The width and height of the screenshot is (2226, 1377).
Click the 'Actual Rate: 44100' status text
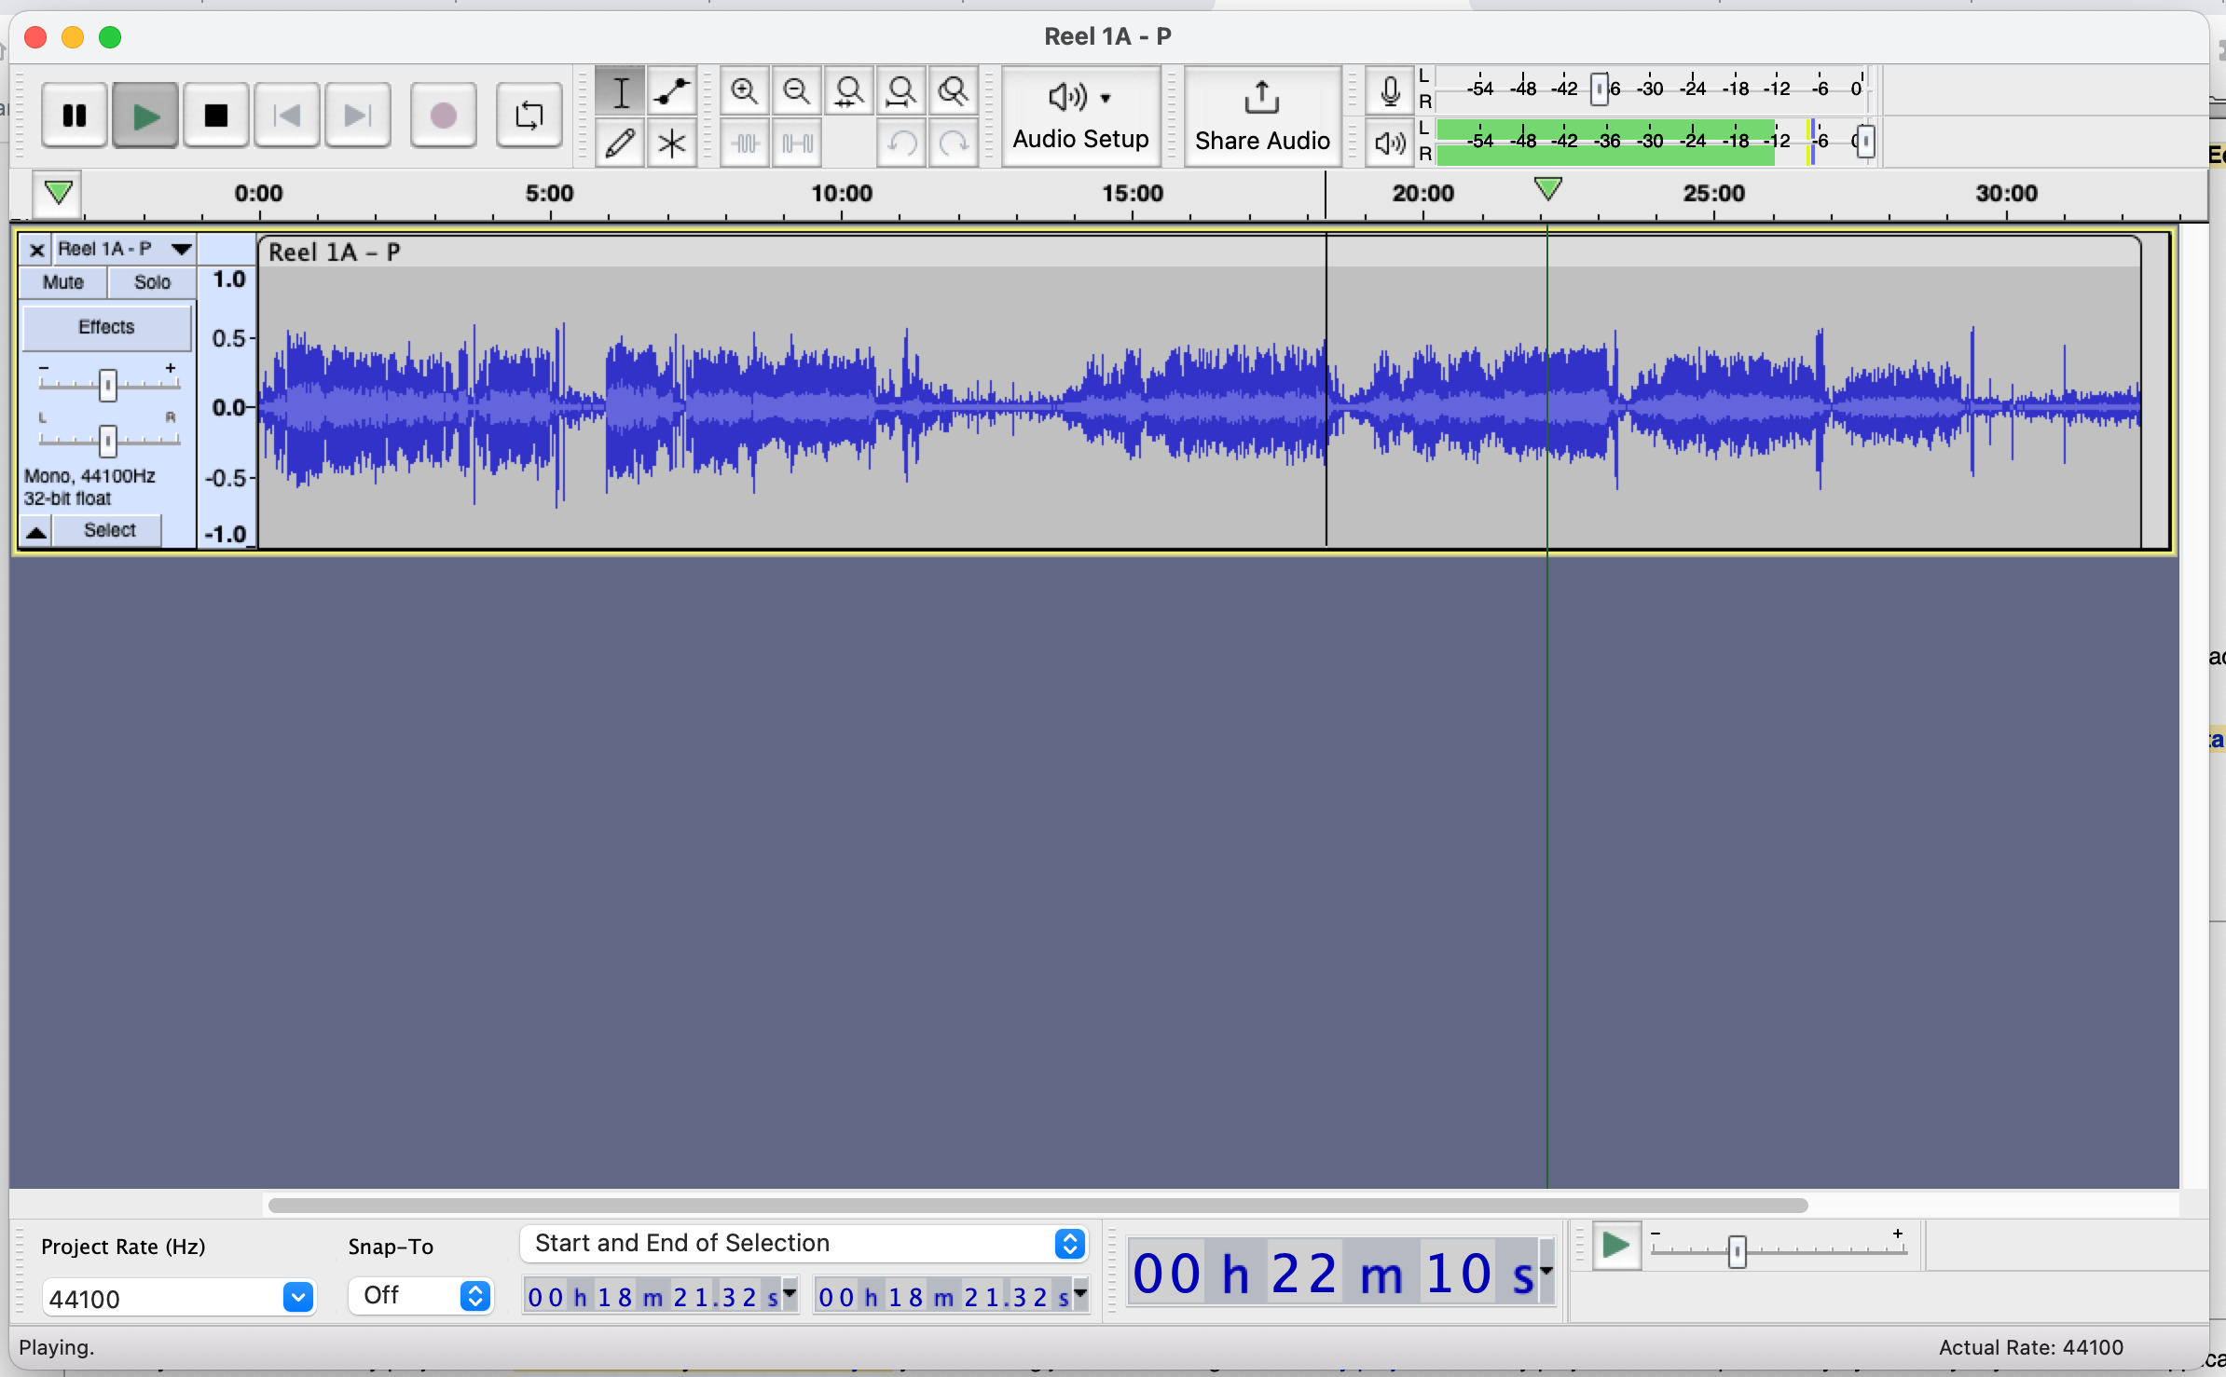pyautogui.click(x=2030, y=1347)
